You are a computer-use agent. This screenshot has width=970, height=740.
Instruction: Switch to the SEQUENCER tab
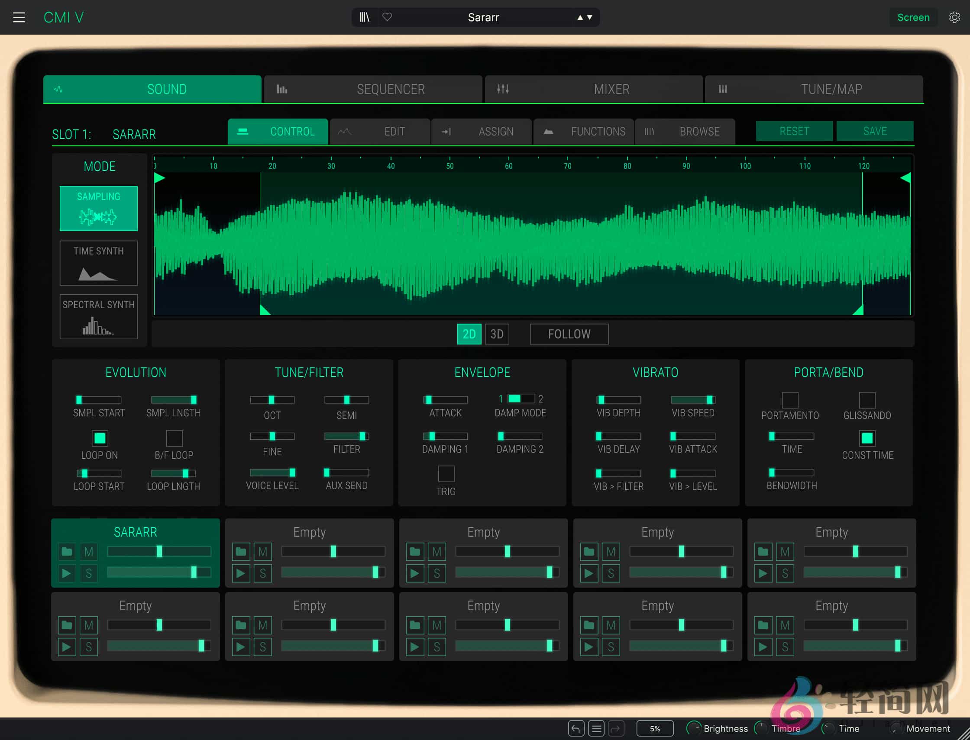point(391,89)
